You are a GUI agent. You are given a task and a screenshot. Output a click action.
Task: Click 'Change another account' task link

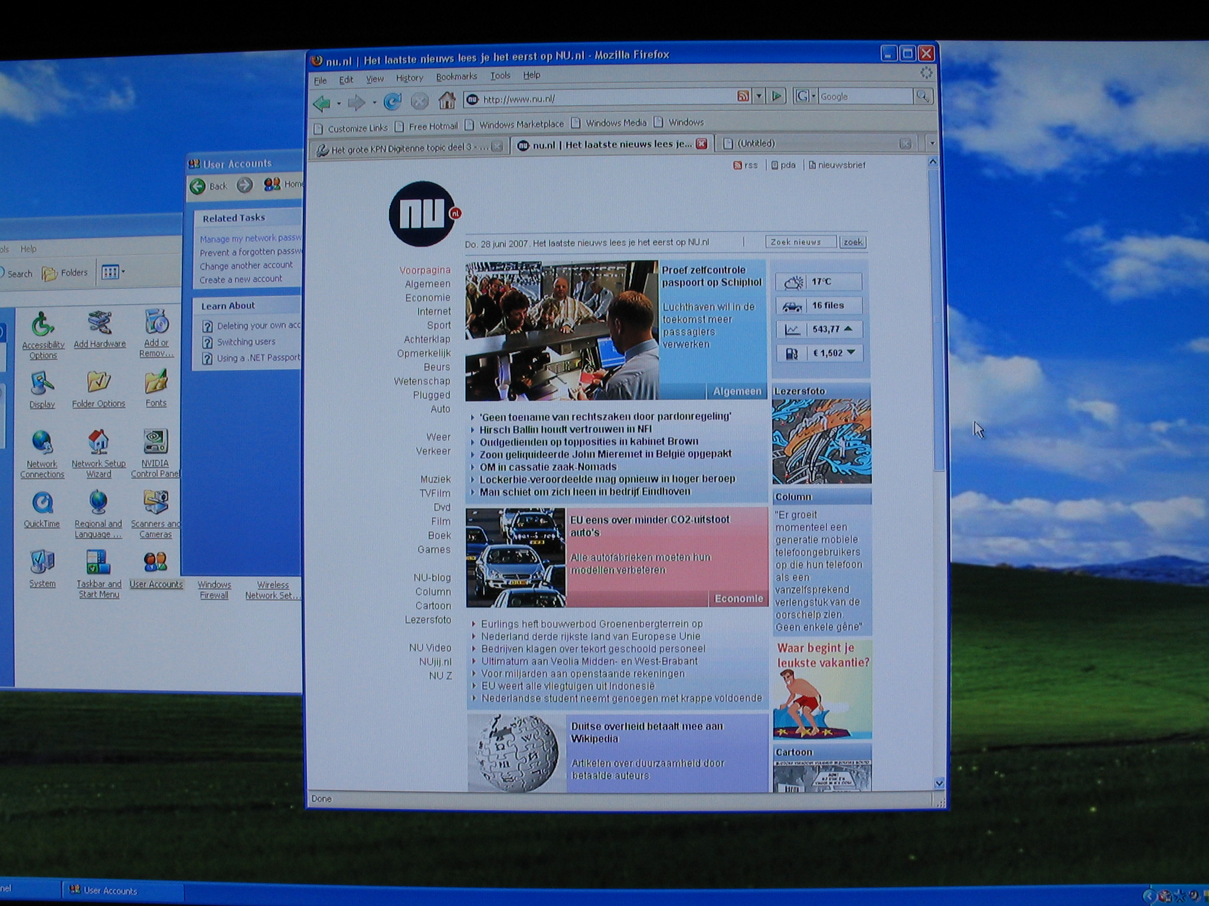(x=246, y=265)
